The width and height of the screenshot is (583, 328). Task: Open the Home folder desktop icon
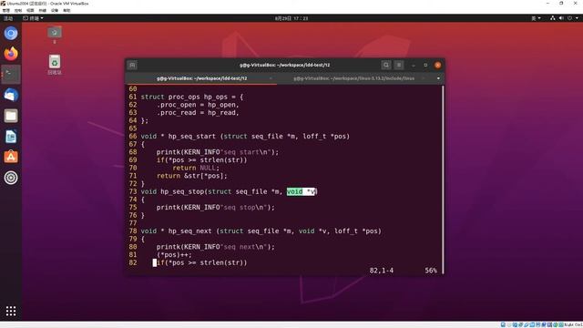[x=55, y=35]
